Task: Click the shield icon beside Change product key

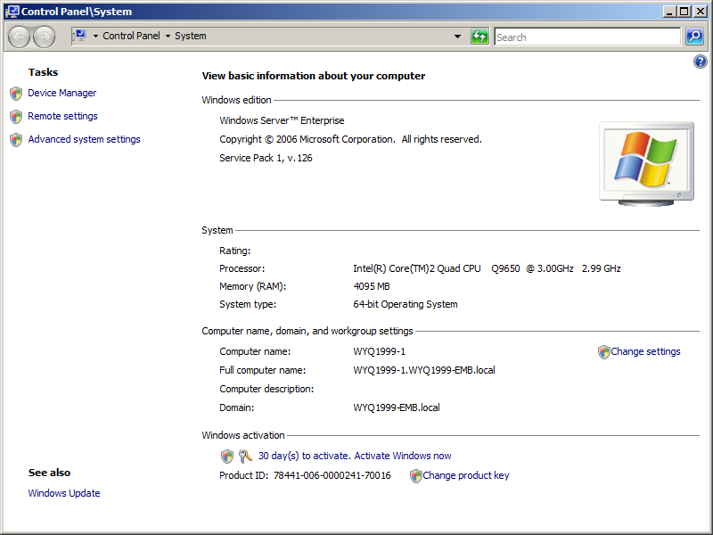Action: [415, 475]
